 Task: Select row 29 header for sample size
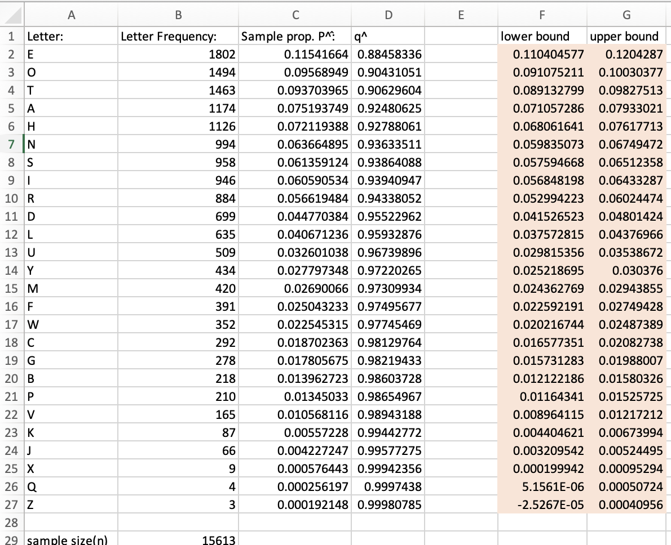pyautogui.click(x=11, y=539)
